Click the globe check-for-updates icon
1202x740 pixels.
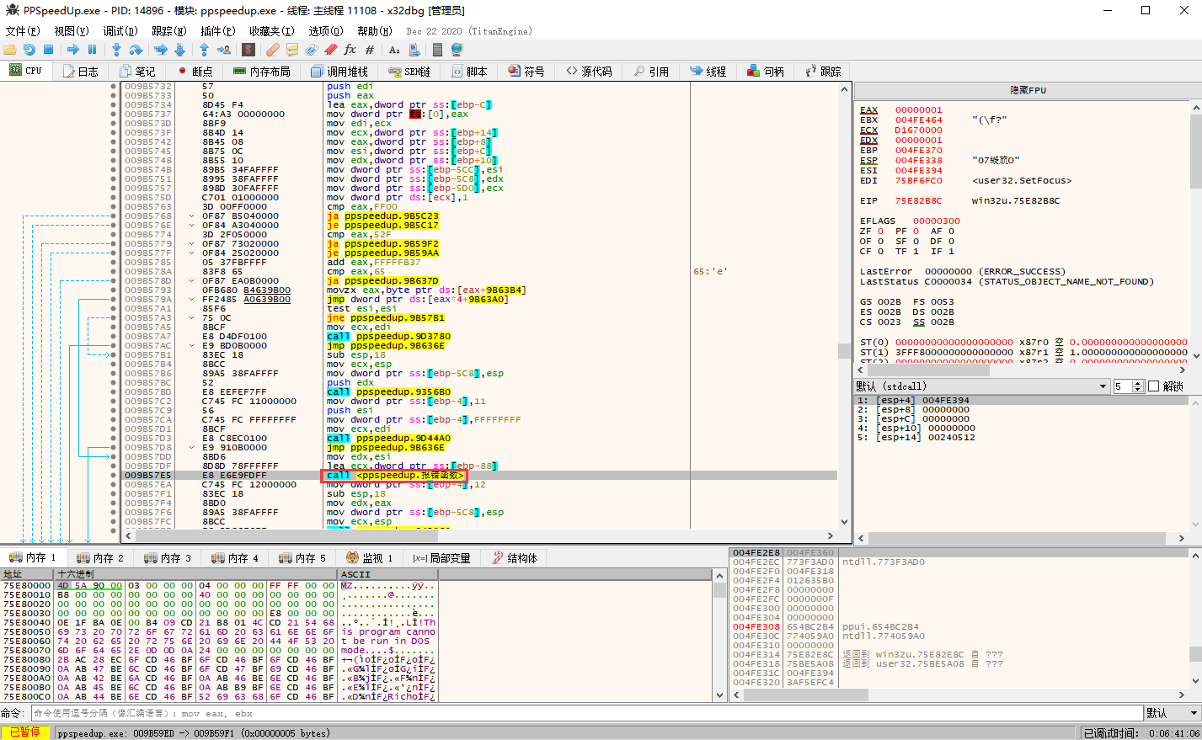(457, 50)
